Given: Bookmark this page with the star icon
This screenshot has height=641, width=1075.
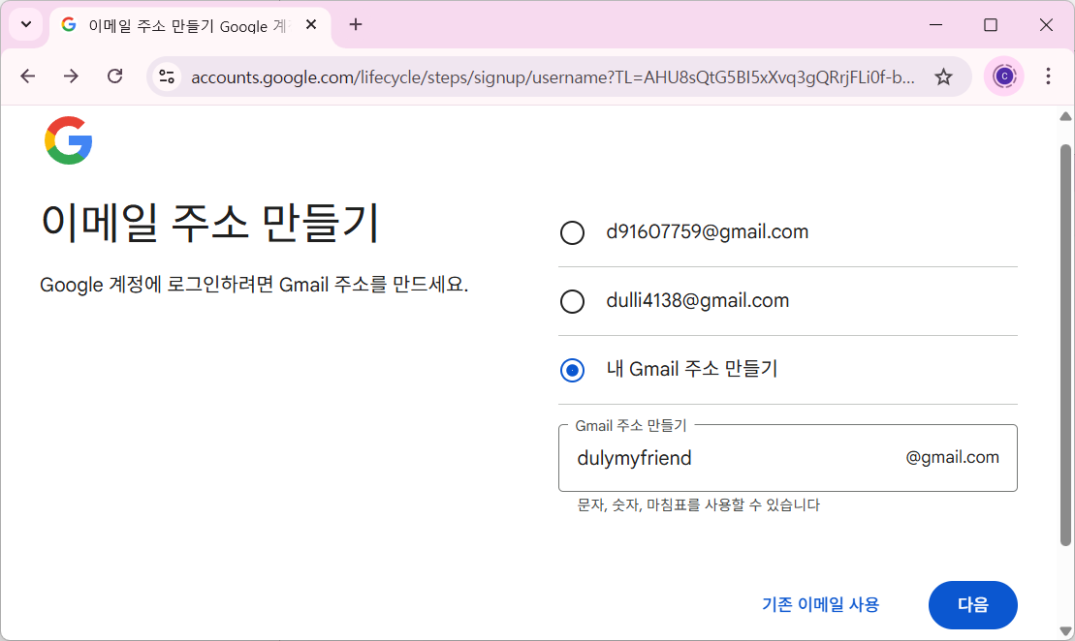Looking at the screenshot, I should [x=943, y=76].
